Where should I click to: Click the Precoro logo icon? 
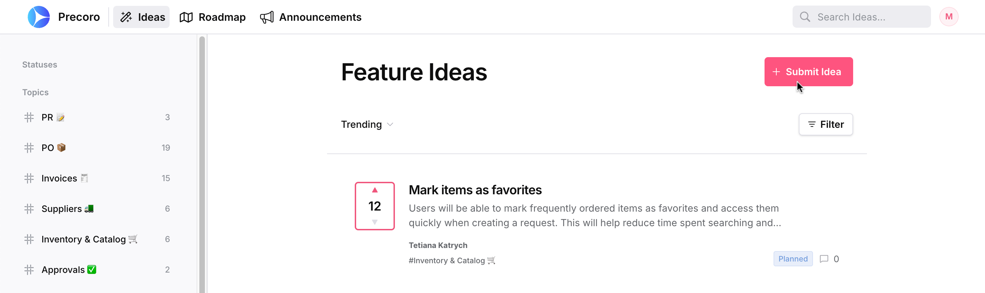pos(39,17)
